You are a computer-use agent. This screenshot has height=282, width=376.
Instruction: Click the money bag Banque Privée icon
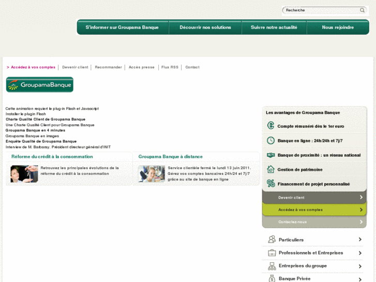272,278
